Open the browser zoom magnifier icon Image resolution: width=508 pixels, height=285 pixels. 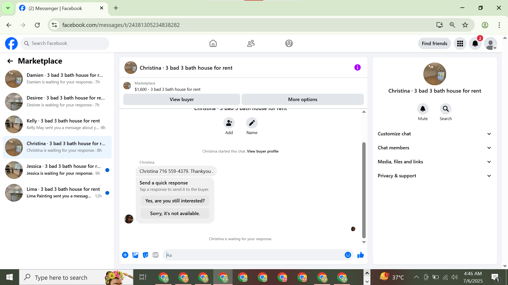tap(452, 25)
